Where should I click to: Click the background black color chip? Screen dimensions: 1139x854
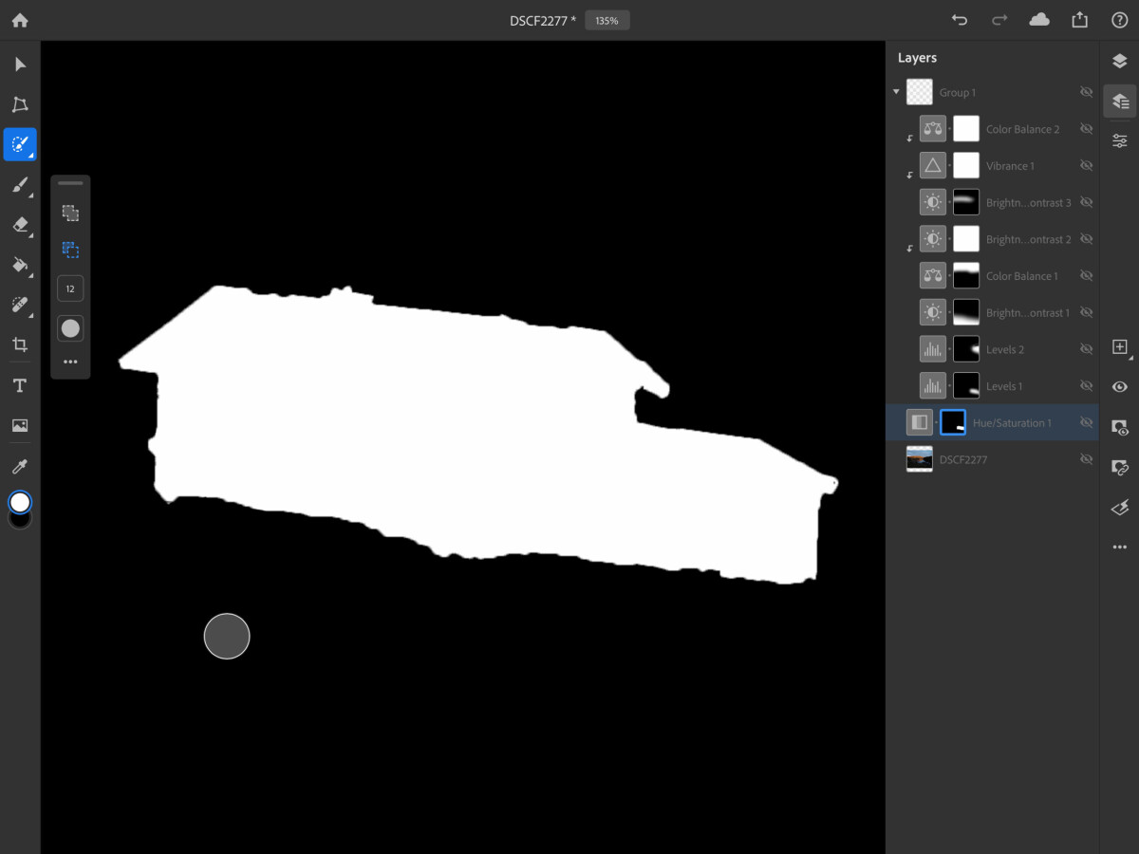(x=20, y=520)
